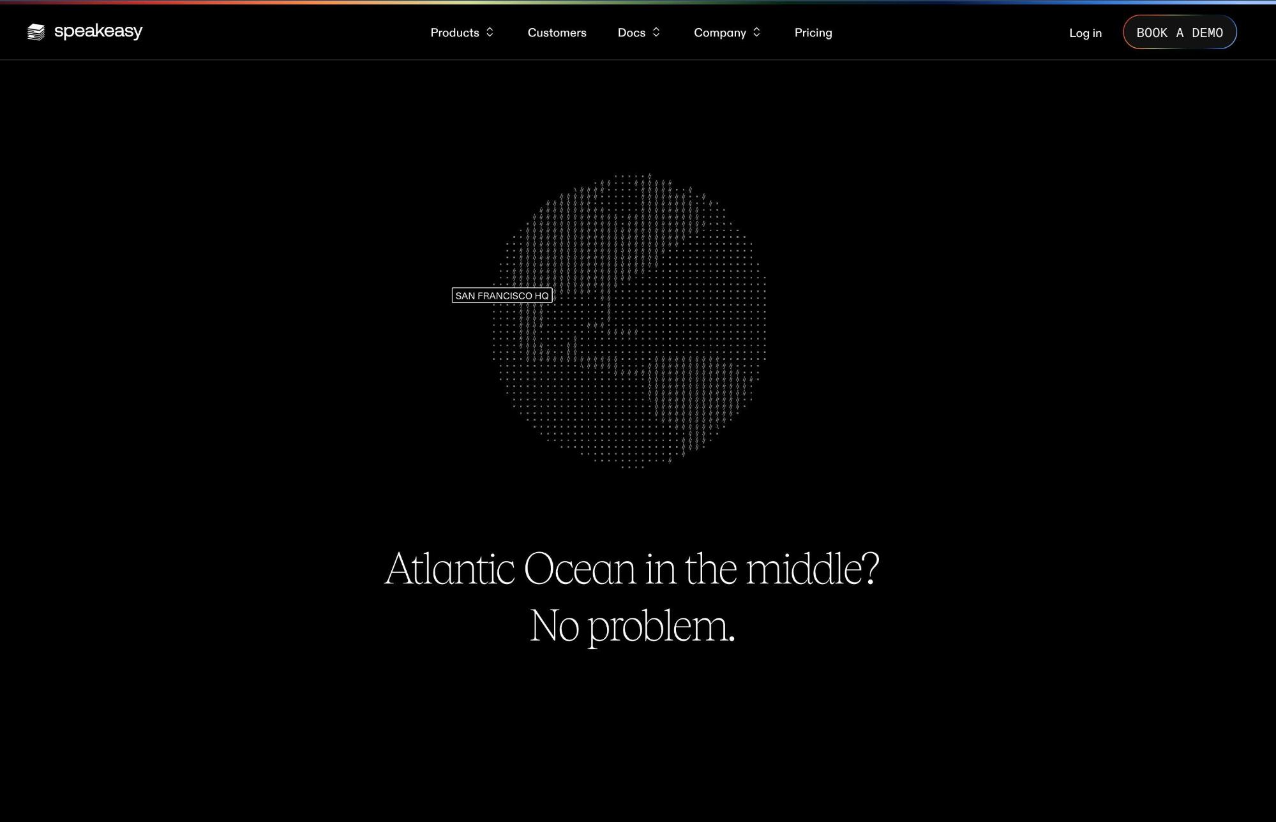Expand the chevron beside Products
This screenshot has height=822, width=1276.
click(490, 32)
